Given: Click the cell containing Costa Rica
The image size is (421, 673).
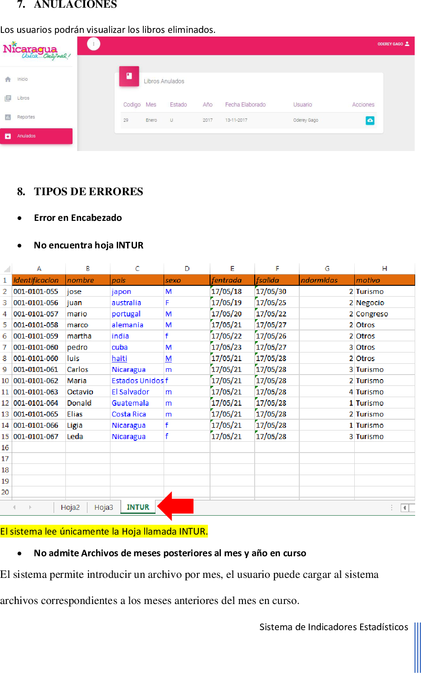Looking at the screenshot, I should pos(137,414).
